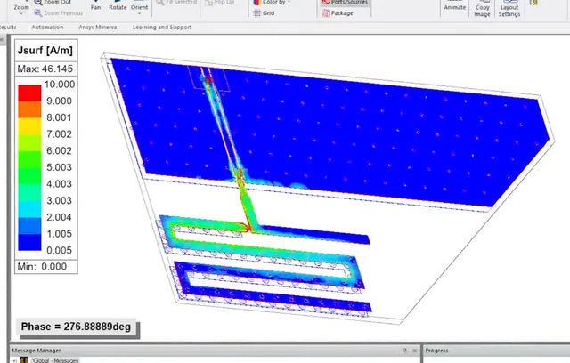Click the 5.003 legend label

pos(60,167)
